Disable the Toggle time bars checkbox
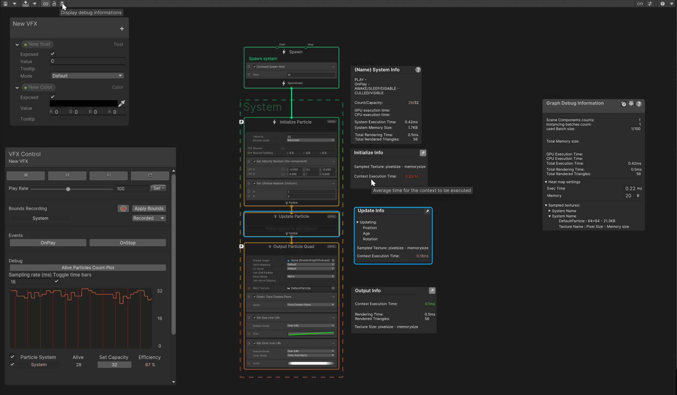677x395 pixels. point(56,281)
